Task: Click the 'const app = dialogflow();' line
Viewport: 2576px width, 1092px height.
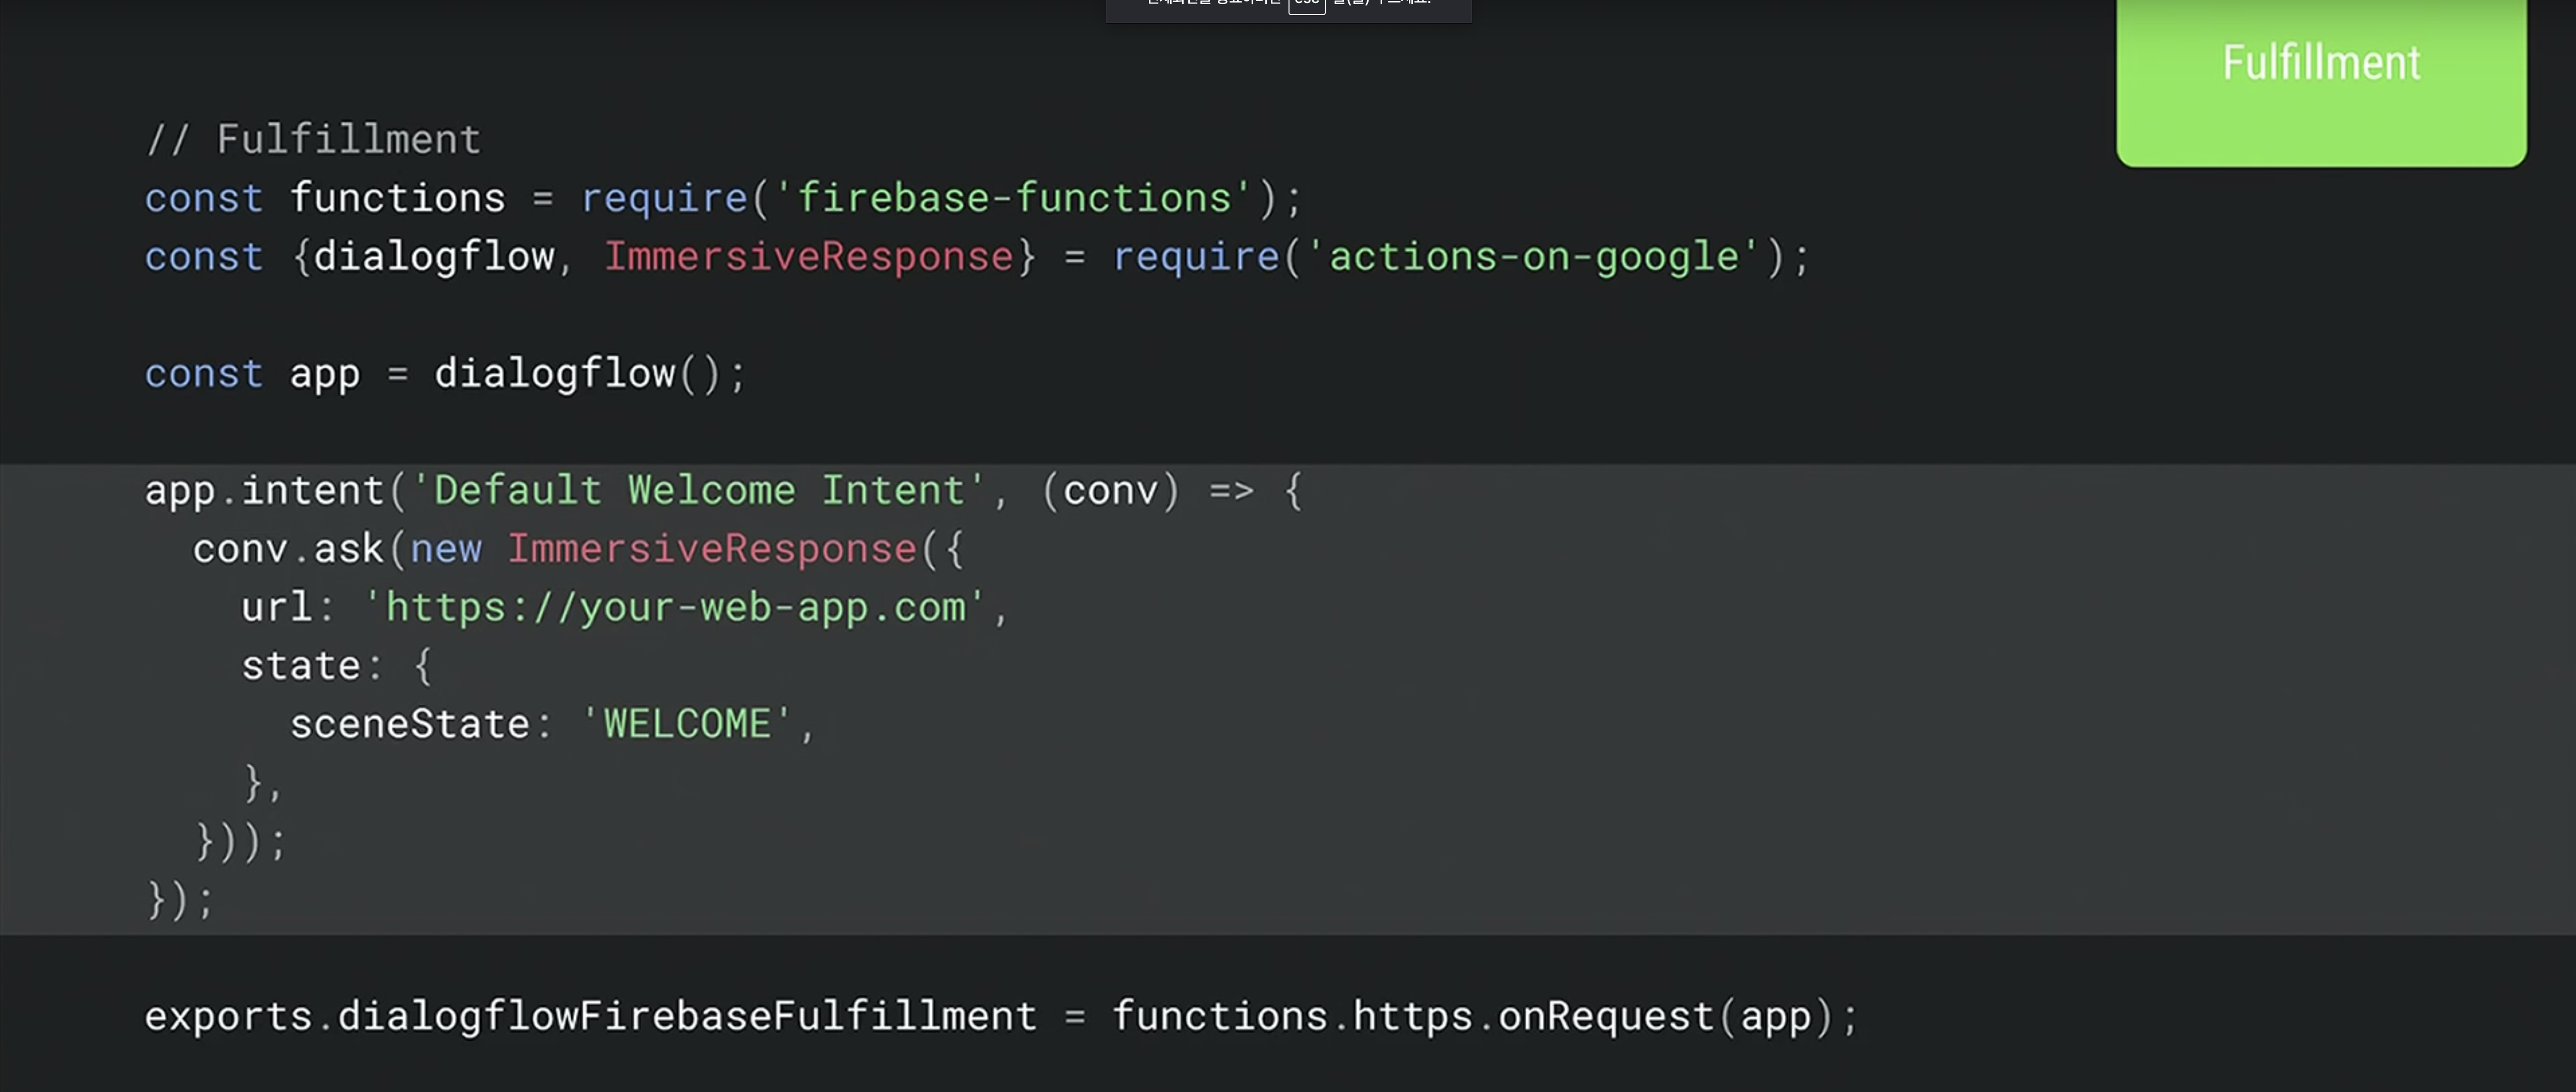Action: (x=445, y=374)
